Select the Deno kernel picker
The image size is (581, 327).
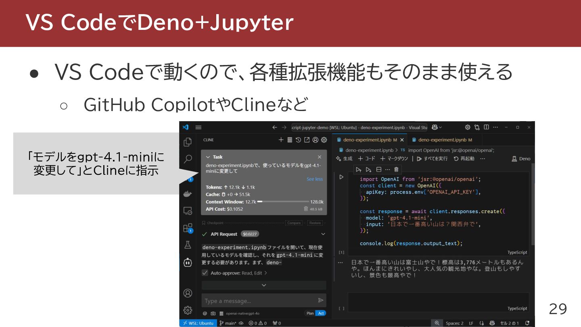tap(521, 159)
